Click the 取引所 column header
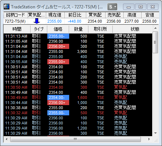 click(x=100, y=29)
